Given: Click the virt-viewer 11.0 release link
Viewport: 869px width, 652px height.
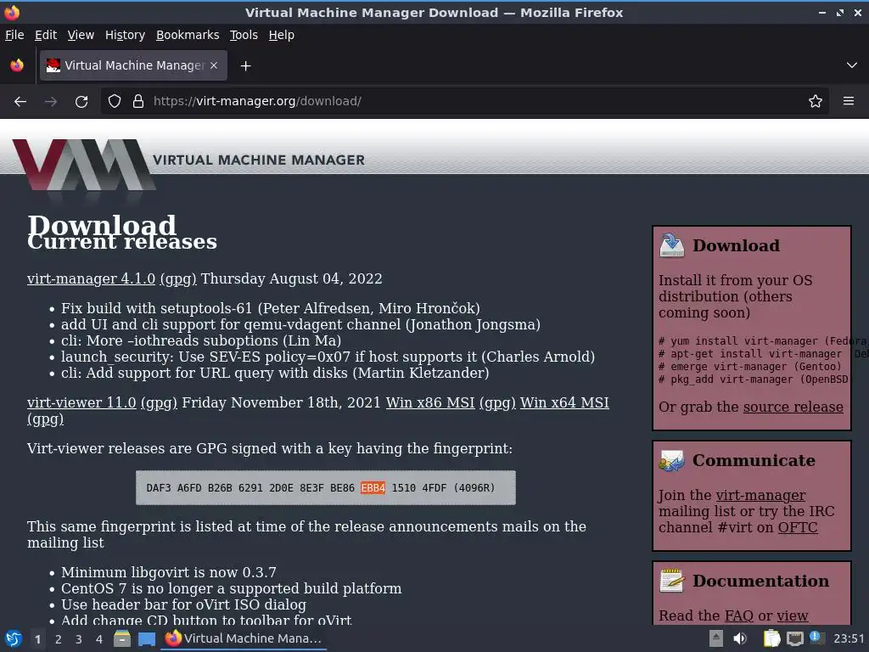Looking at the screenshot, I should (81, 402).
